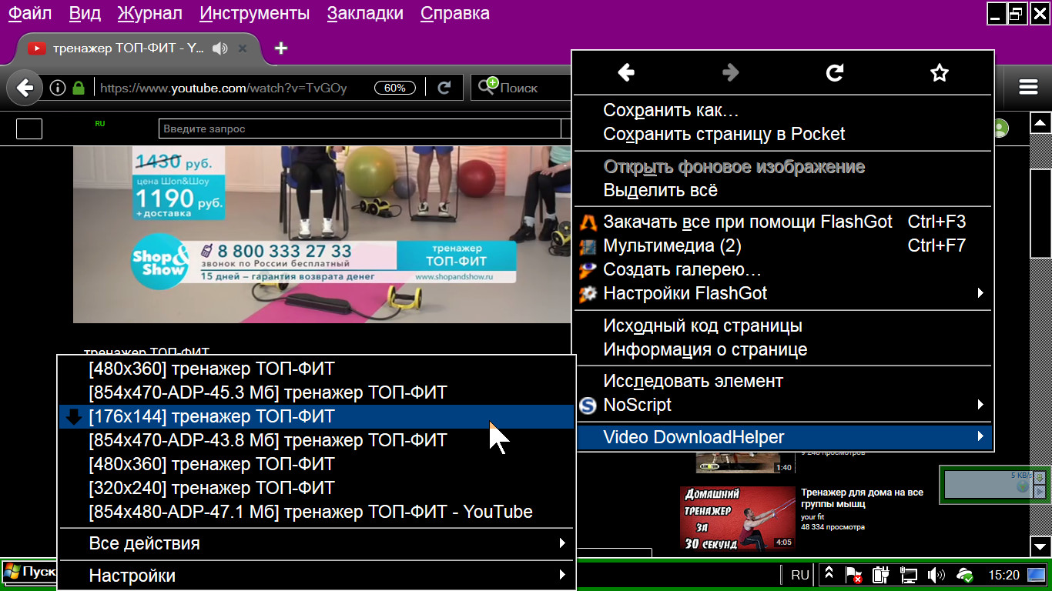The width and height of the screenshot is (1052, 591).
Task: Choose Исследовать элемент
Action: tap(783, 381)
